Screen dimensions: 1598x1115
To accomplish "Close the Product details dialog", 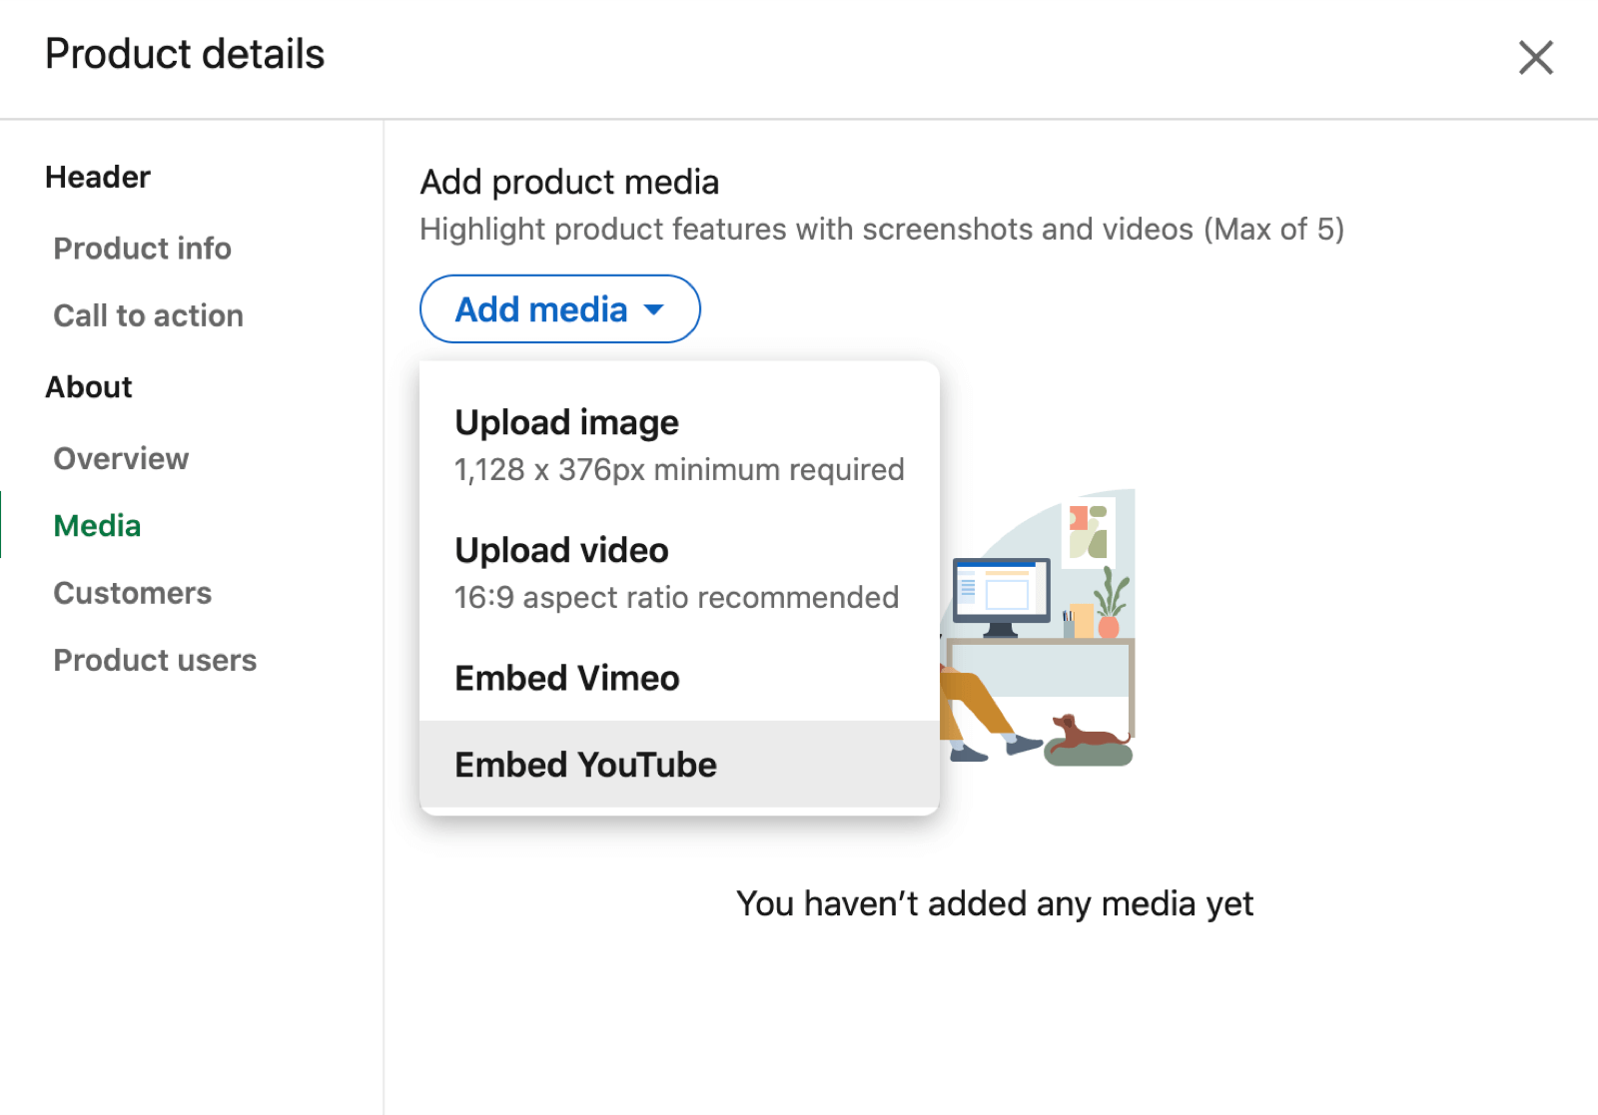I will click(x=1535, y=58).
